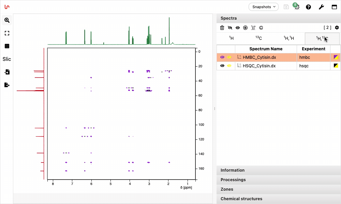341x204 pixels.
Task: Open the Export tool in the sidebar
Action: point(7,85)
